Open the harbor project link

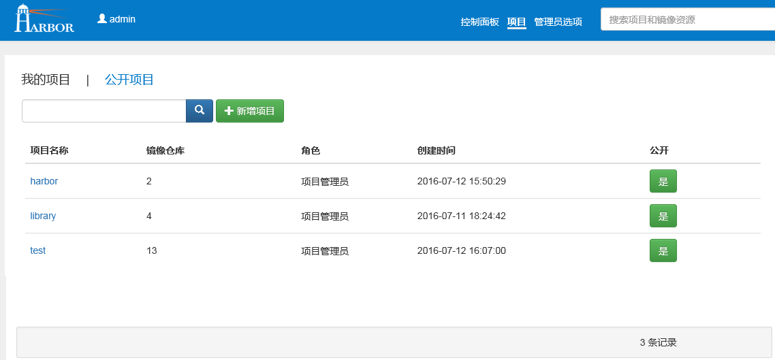point(44,181)
